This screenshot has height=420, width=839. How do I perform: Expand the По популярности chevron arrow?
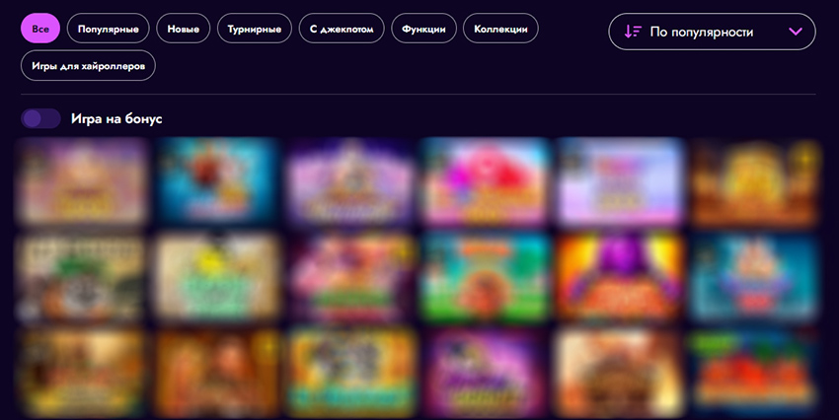[796, 32]
